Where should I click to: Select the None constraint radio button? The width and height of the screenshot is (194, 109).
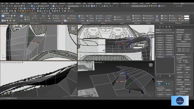pos(178,60)
